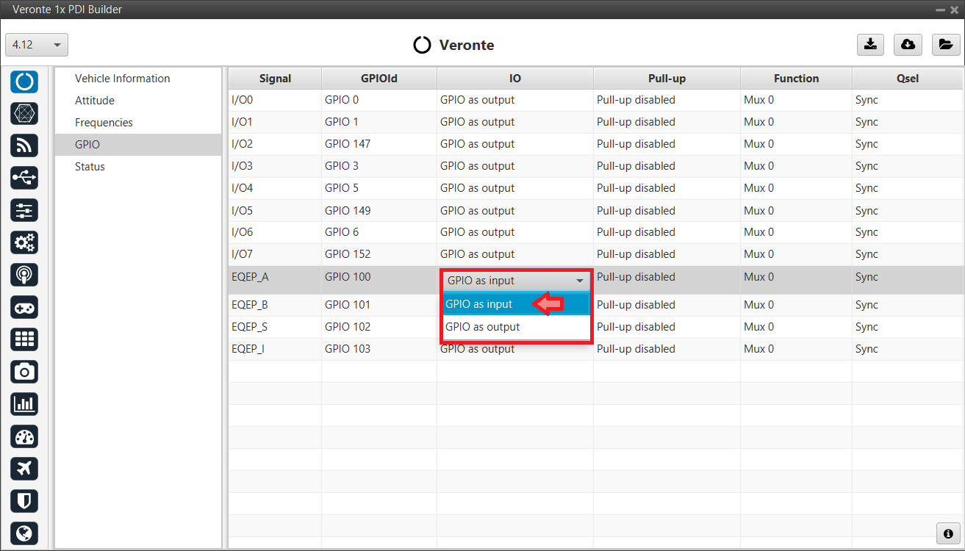The width and height of the screenshot is (965, 551).
Task: Open the Veronte ring icon in sidebar
Action: point(24,82)
